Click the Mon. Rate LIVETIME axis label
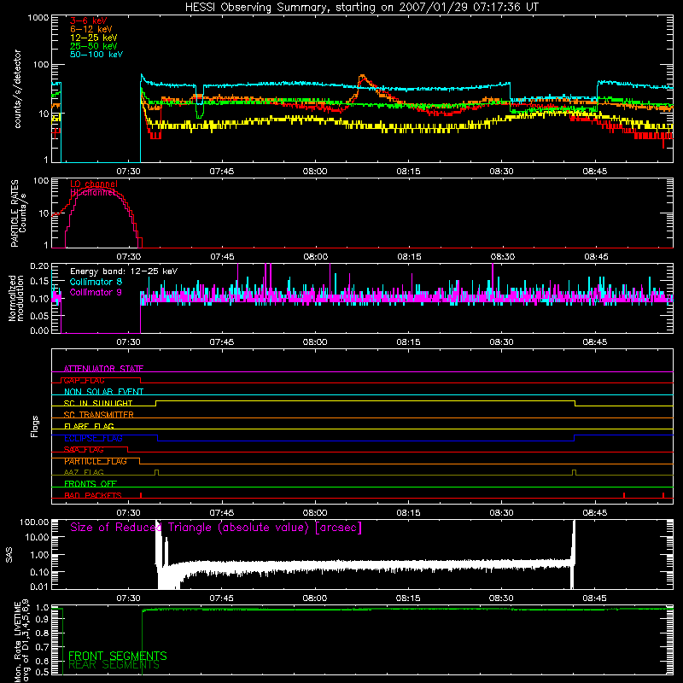683x683 pixels. coord(21,640)
